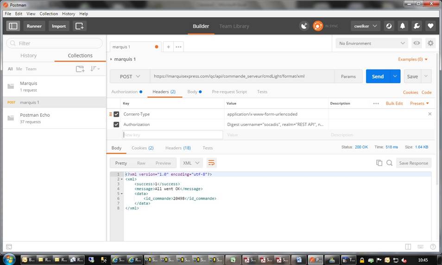Image resolution: width=442 pixels, height=265 pixels.
Task: Open manage environments gear icon
Action: 430,43
